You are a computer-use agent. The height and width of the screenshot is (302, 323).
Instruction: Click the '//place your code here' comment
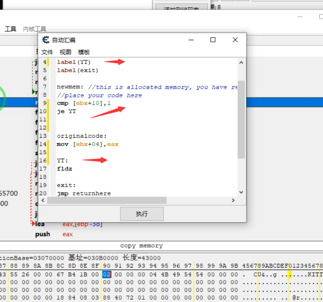(100, 95)
